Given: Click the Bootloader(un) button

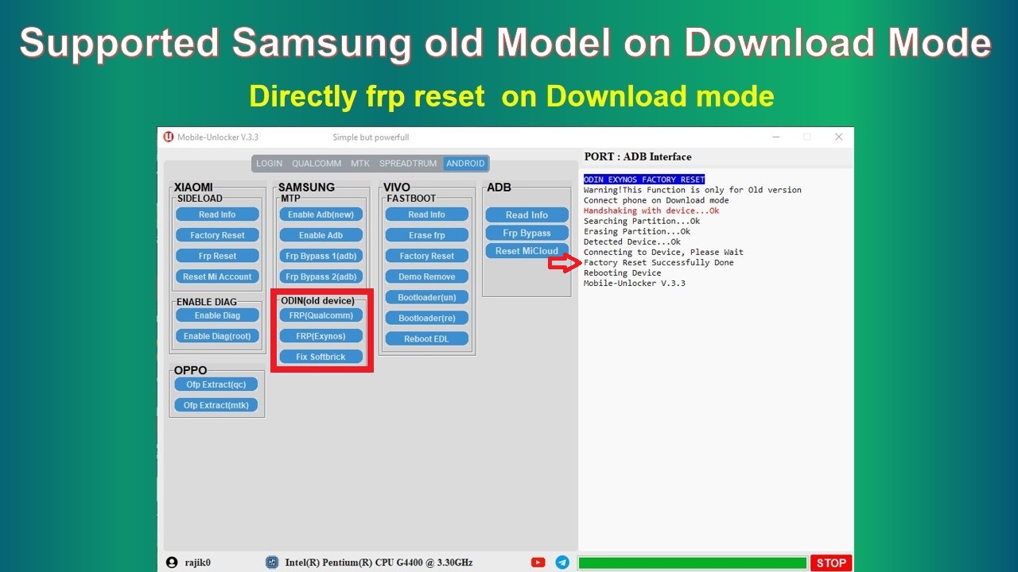Looking at the screenshot, I should [427, 297].
